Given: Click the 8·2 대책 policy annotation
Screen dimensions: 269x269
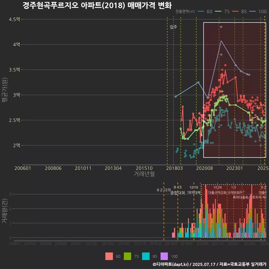Looking at the screenshot, I should (164, 190).
